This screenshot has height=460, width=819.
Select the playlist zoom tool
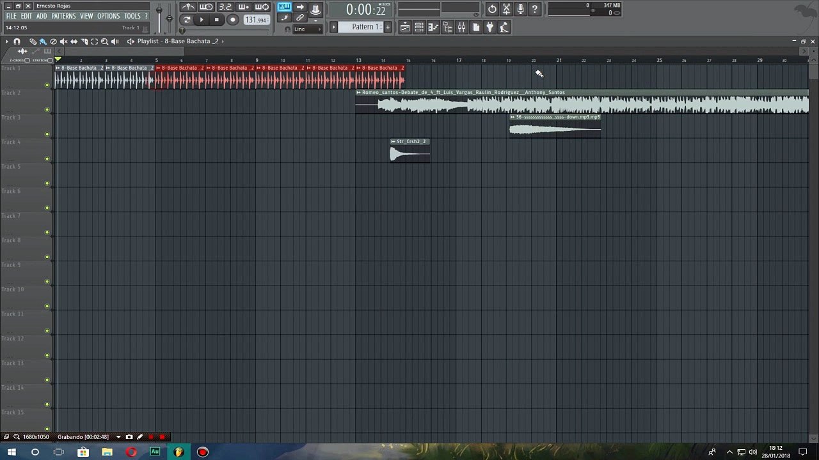[x=104, y=41]
